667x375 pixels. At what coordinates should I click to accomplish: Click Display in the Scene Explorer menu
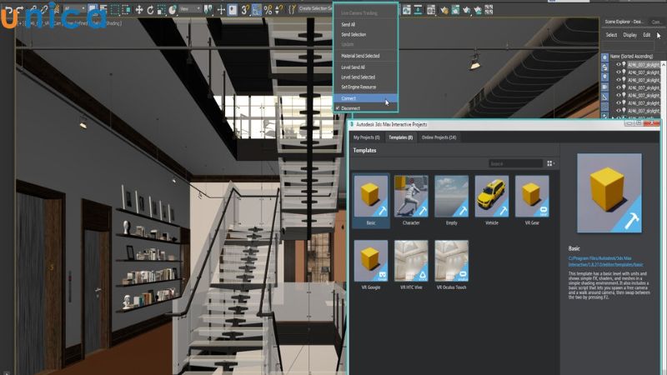629,35
